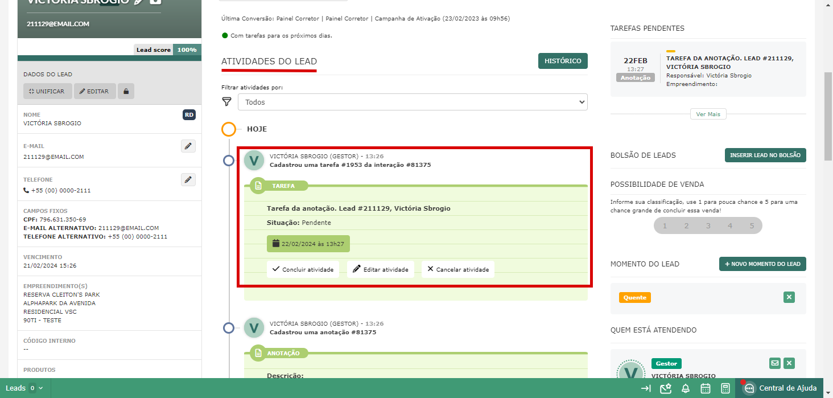The height and width of the screenshot is (398, 833).
Task: Click 'Cadastrou uma anotação #81375' heading
Action: tap(323, 332)
